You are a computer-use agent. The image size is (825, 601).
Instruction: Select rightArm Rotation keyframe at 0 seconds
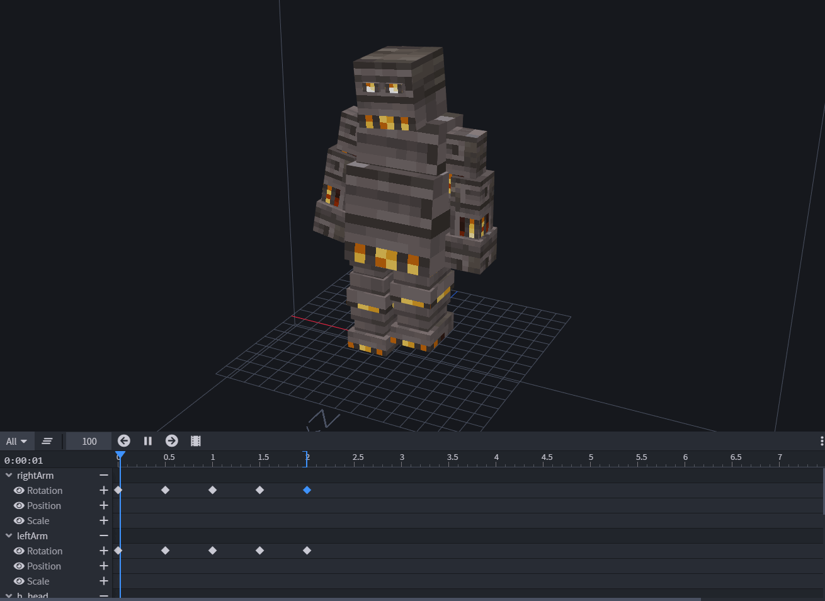[x=118, y=490]
